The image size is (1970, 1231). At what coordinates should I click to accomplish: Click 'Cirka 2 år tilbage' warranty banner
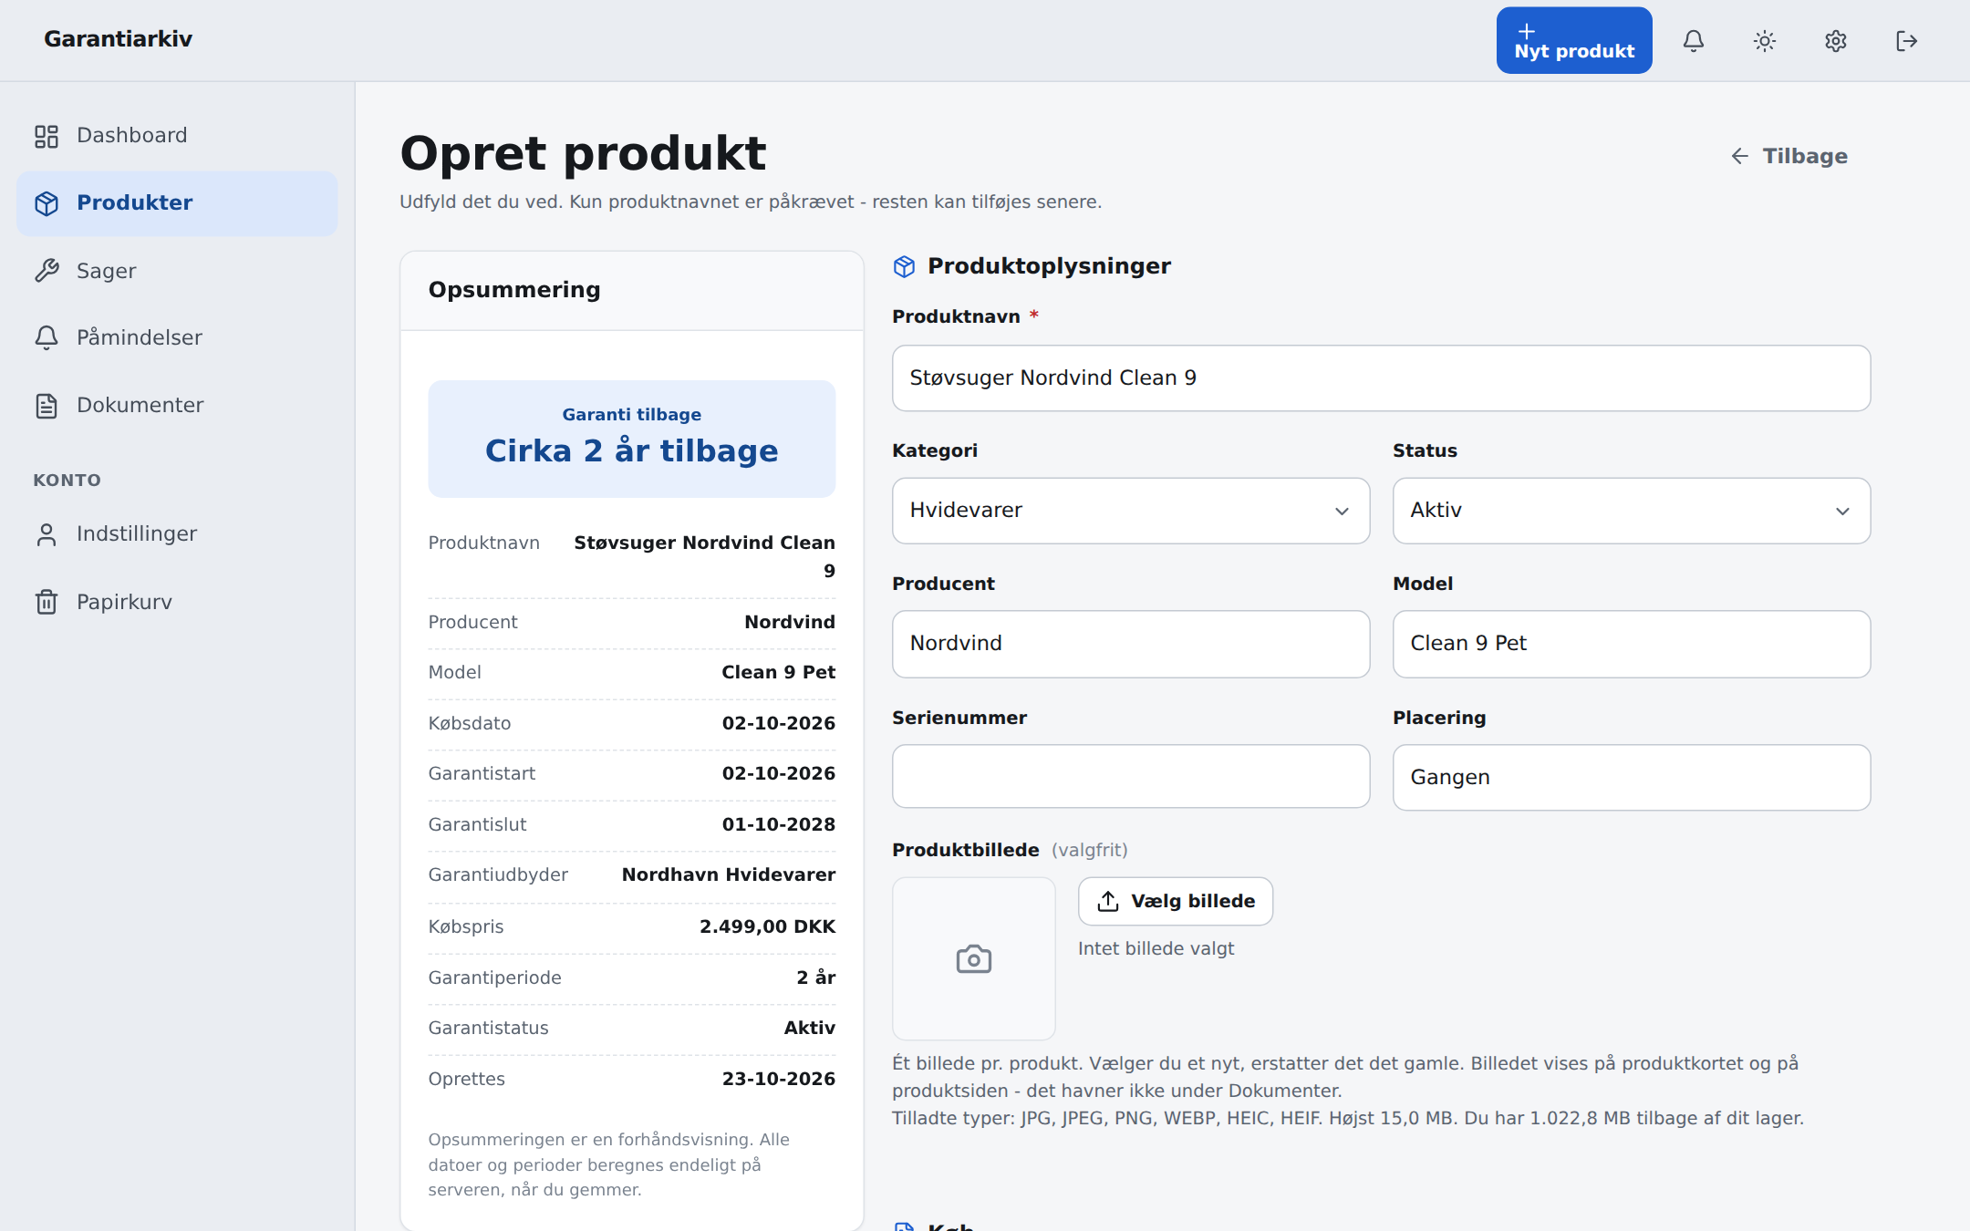632,439
